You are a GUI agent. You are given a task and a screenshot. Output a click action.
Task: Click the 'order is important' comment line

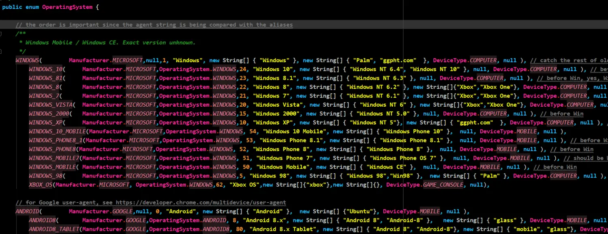point(154,25)
